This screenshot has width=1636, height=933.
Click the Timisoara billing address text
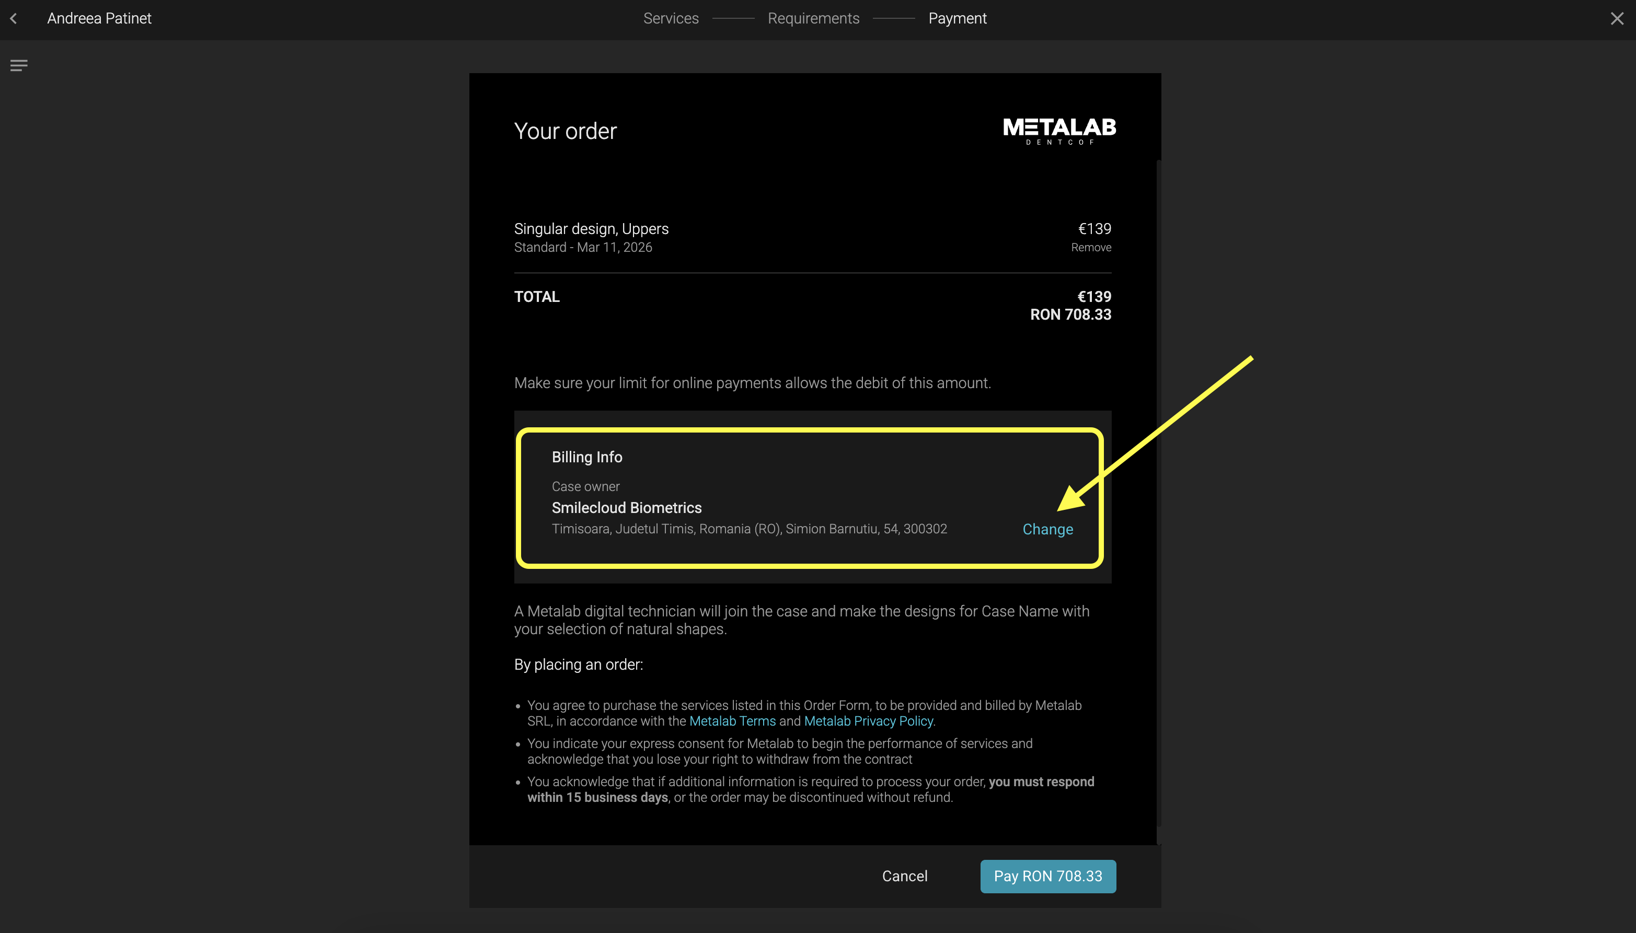click(x=749, y=529)
